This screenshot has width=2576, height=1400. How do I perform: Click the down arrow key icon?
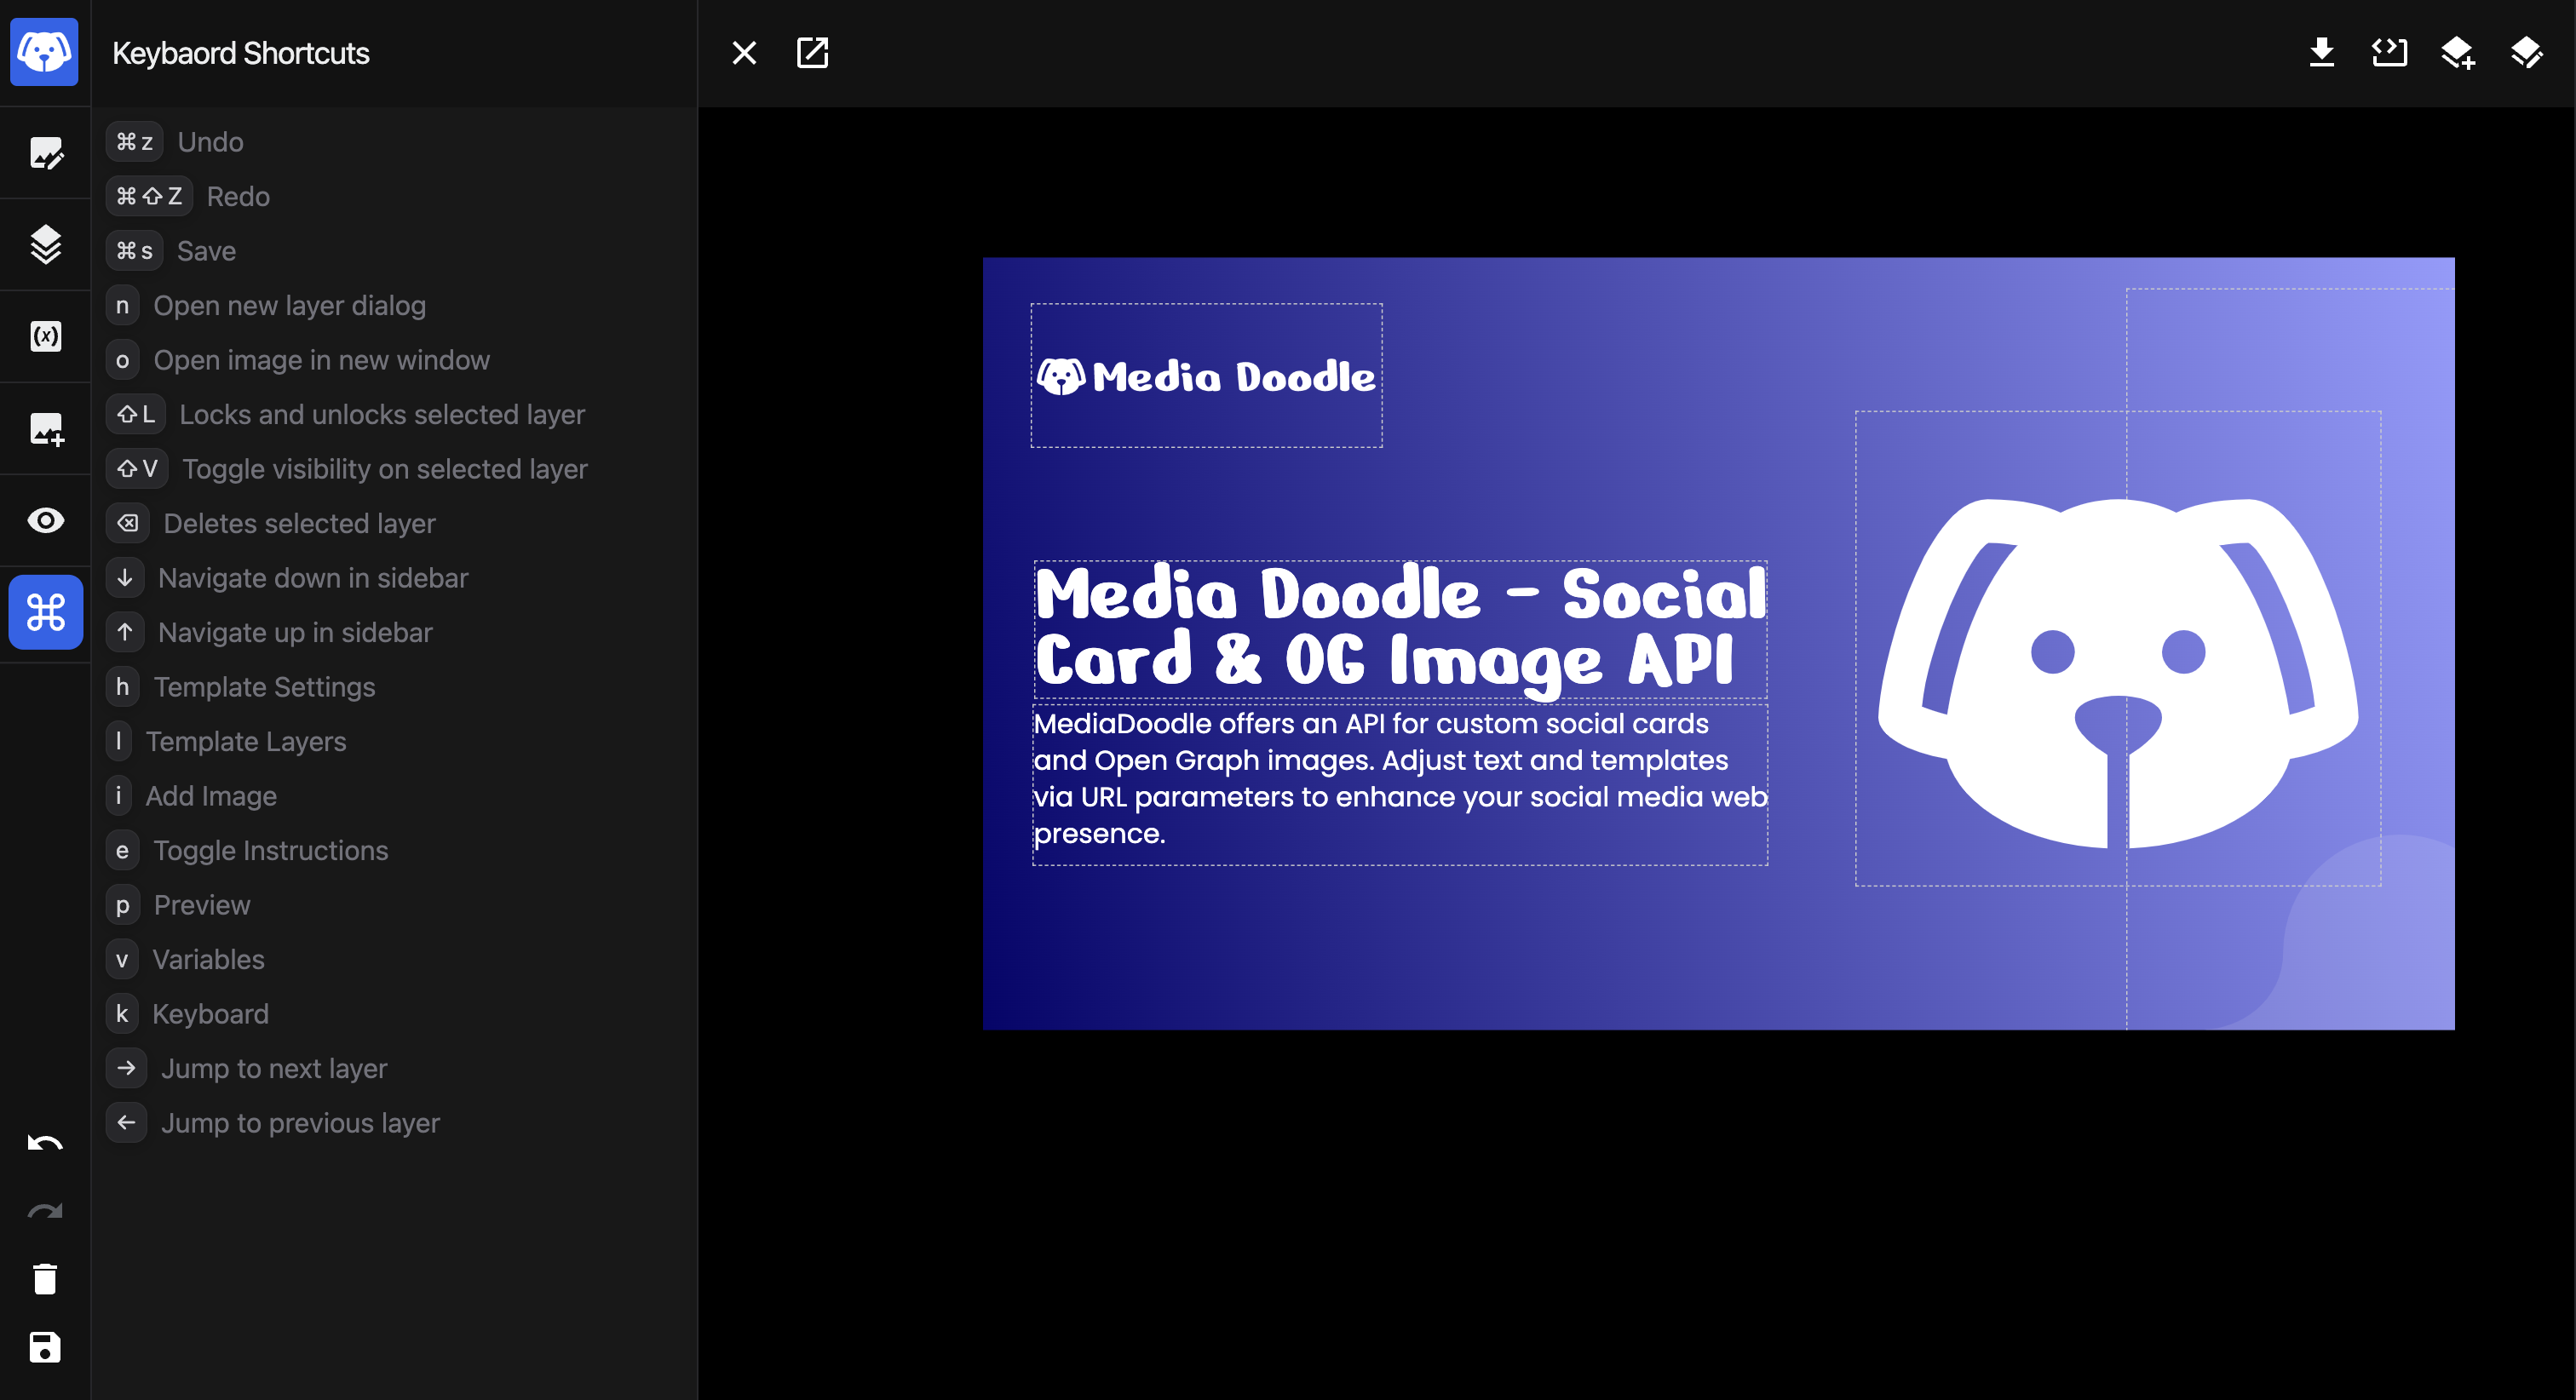[x=125, y=578]
